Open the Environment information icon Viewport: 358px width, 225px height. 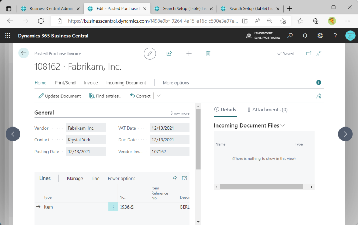point(249,36)
